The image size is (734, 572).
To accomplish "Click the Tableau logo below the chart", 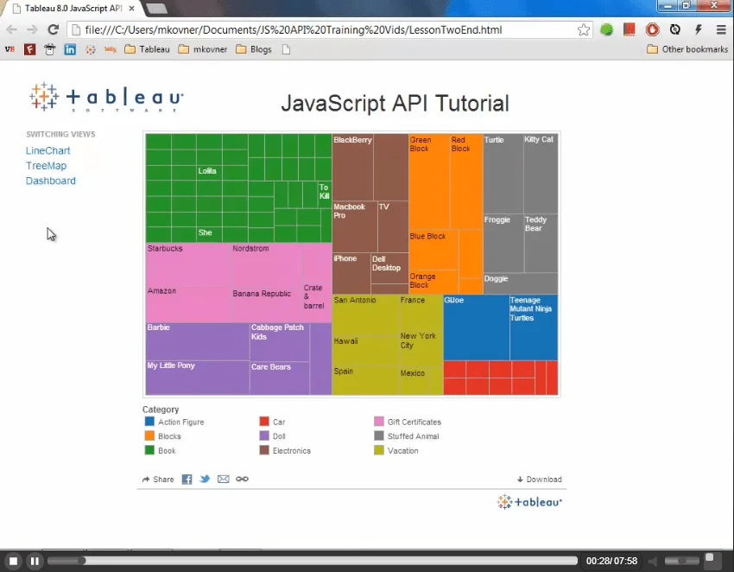I will click(528, 501).
